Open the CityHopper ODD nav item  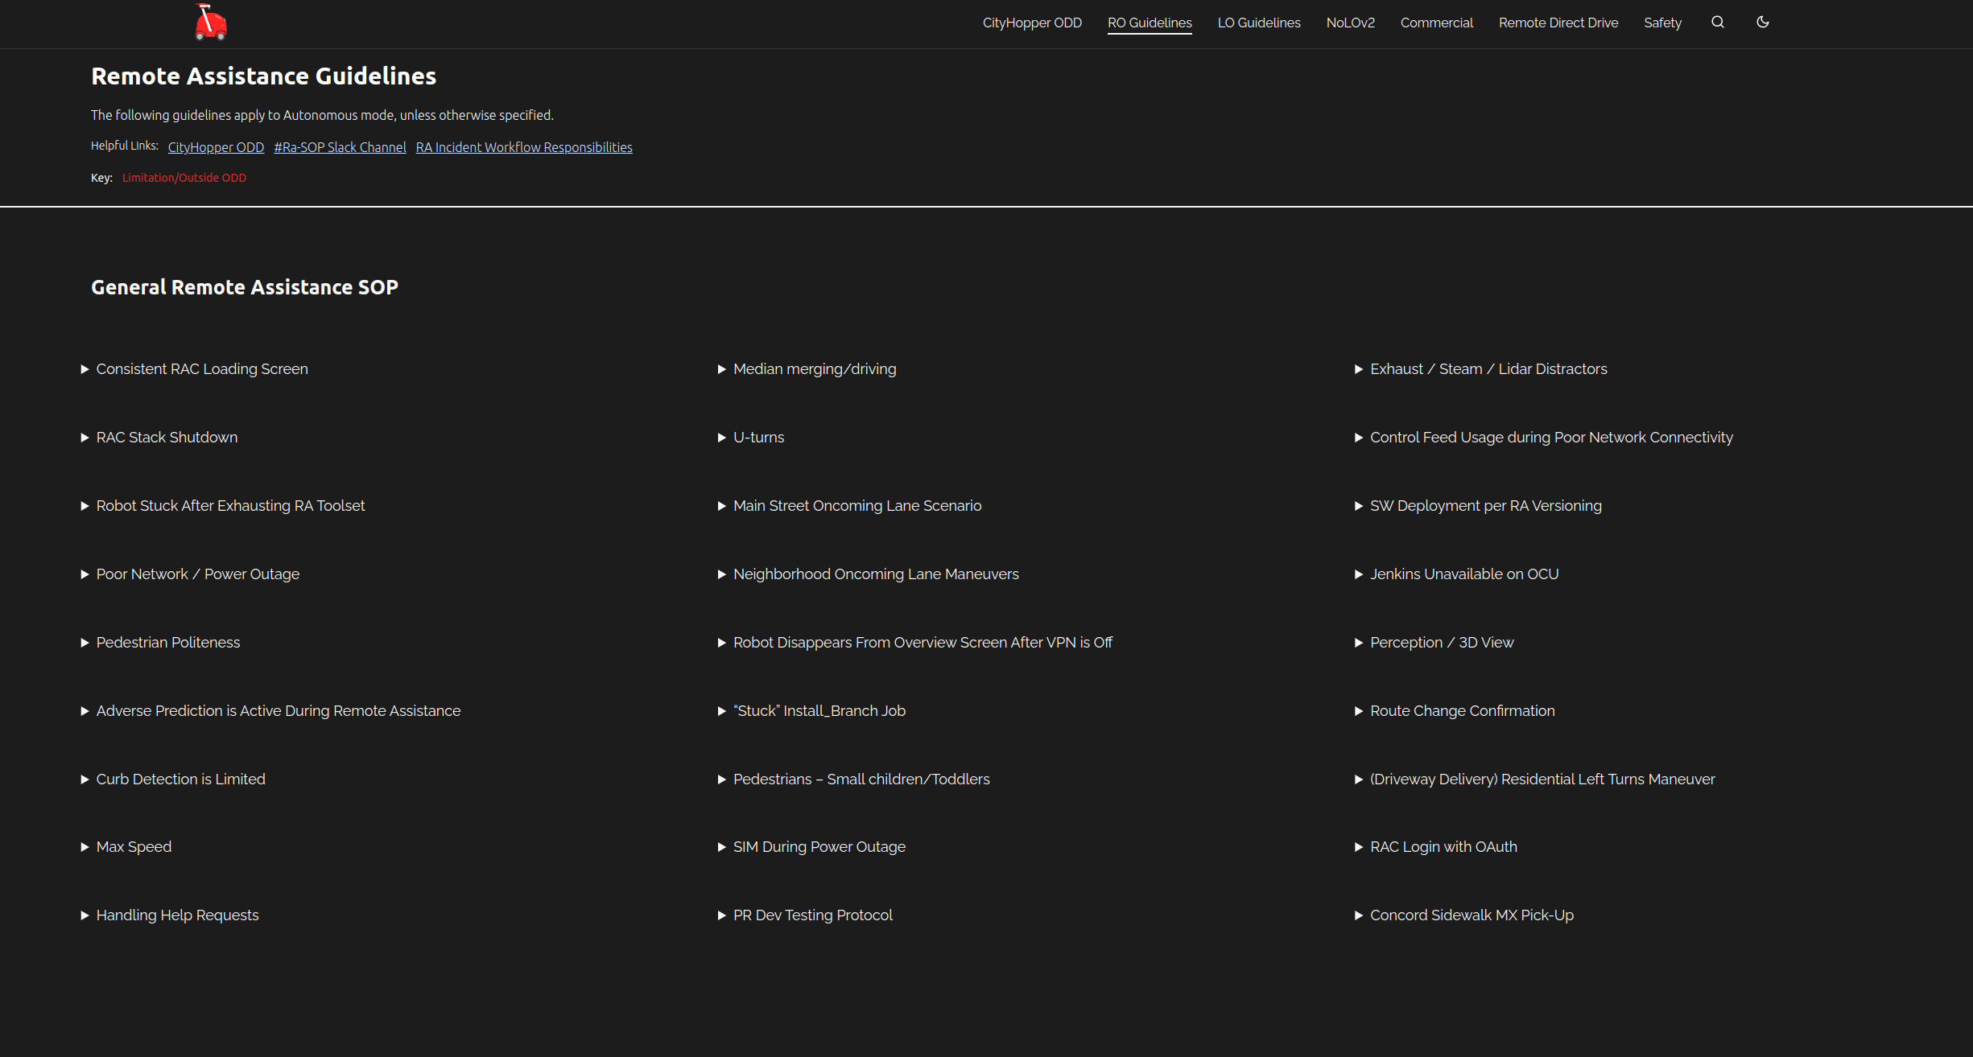pos(1031,23)
